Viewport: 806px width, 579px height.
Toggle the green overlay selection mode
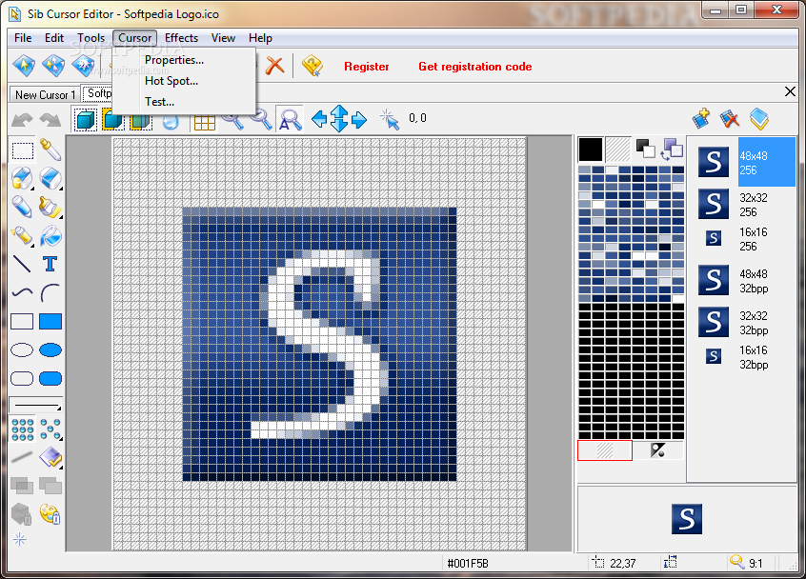tap(141, 120)
